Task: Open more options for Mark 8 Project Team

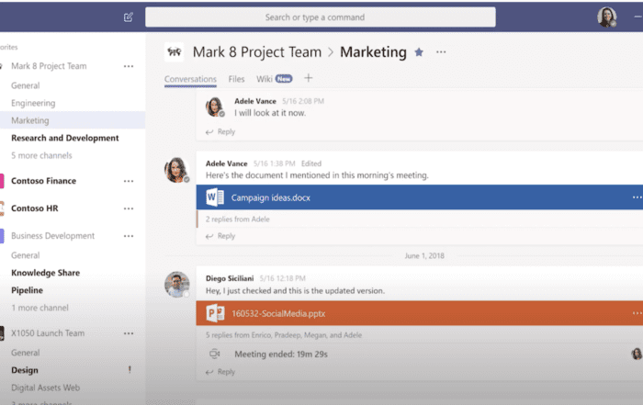Action: point(129,66)
